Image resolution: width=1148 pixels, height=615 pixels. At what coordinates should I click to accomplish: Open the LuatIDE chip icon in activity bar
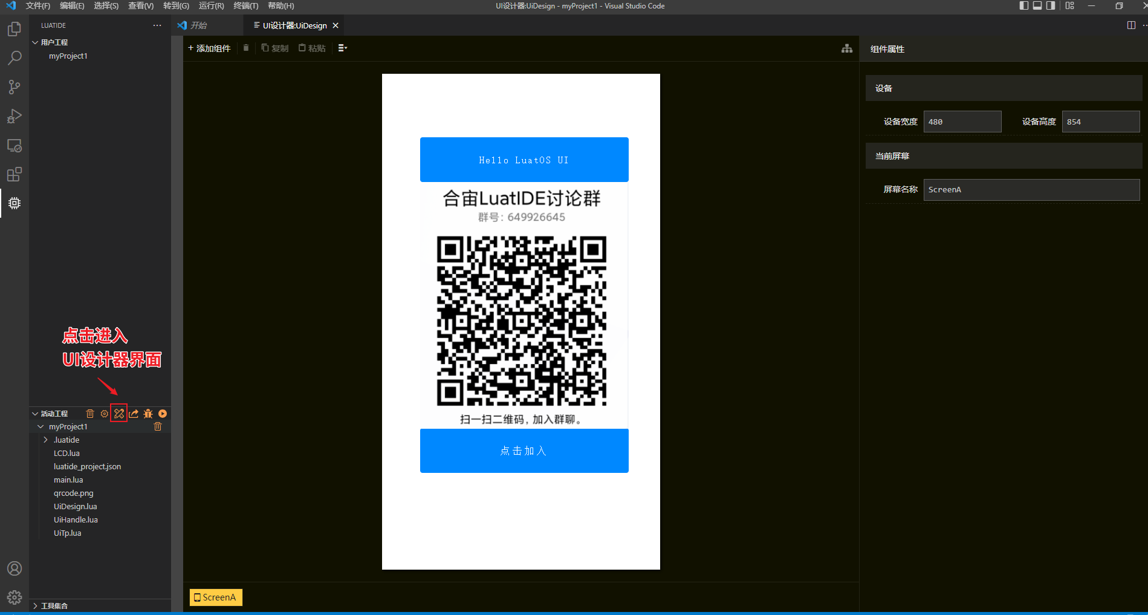(x=15, y=203)
